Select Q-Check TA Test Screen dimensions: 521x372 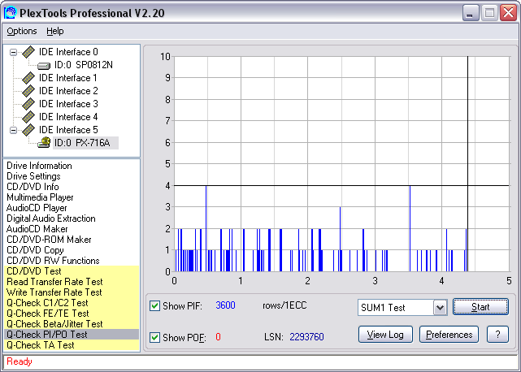[41, 345]
